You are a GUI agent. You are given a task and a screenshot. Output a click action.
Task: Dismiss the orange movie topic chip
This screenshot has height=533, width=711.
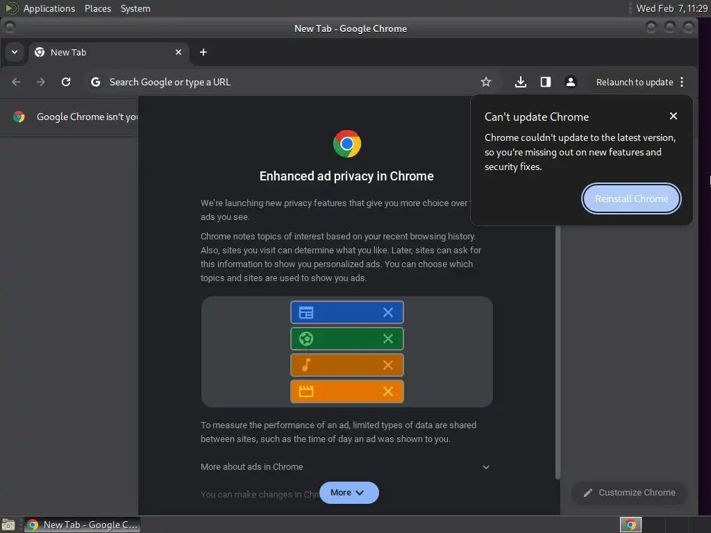click(387, 391)
